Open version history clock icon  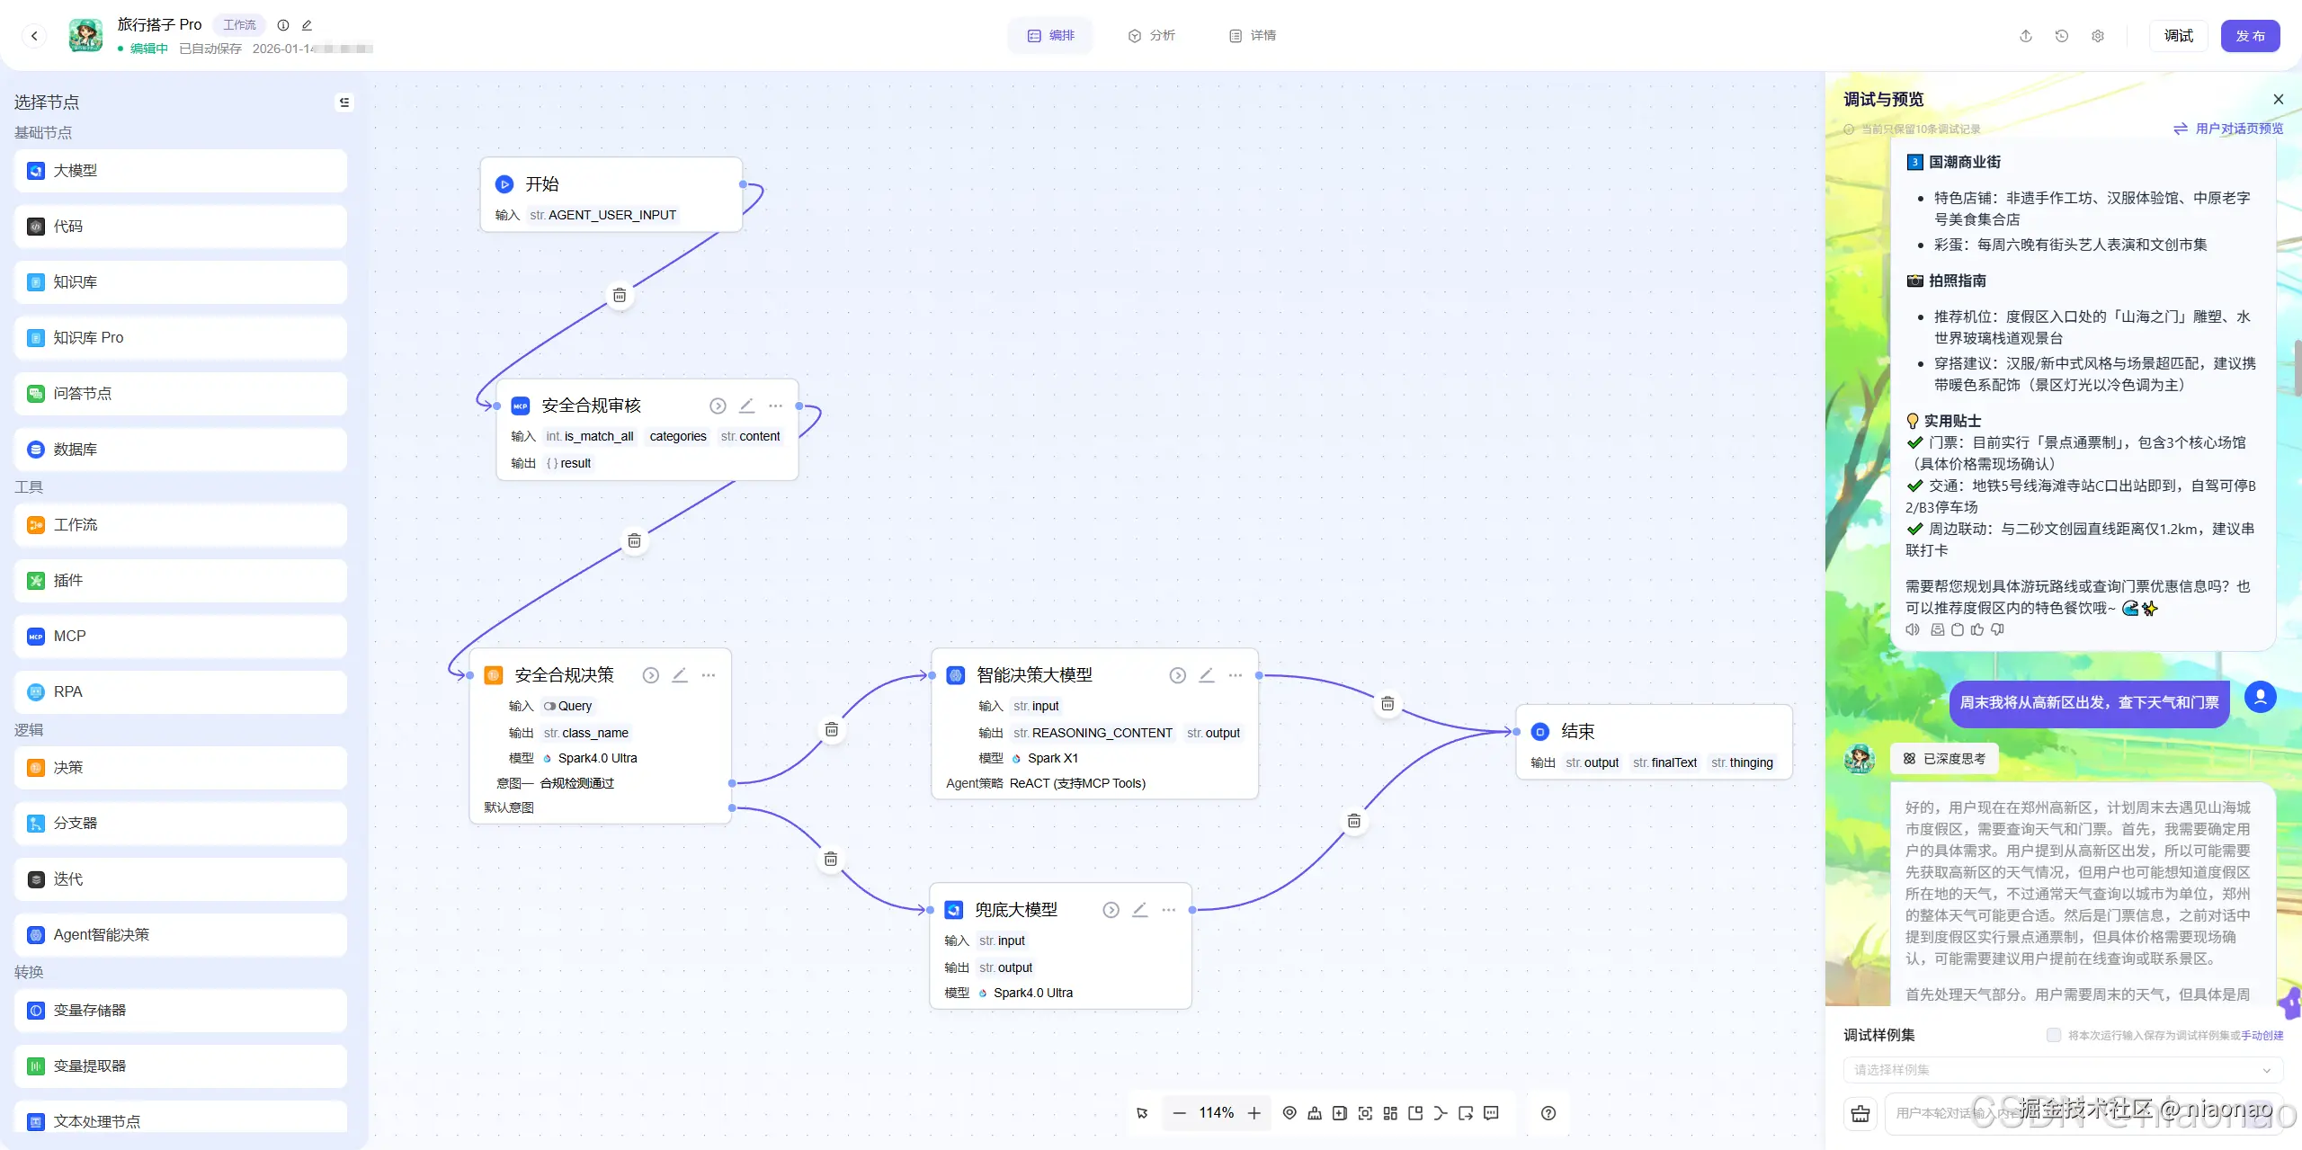pyautogui.click(x=2062, y=36)
